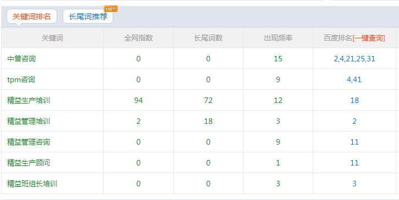
Task: Select 出现频率 value 3 for 精益管理培训
Action: pos(278,121)
